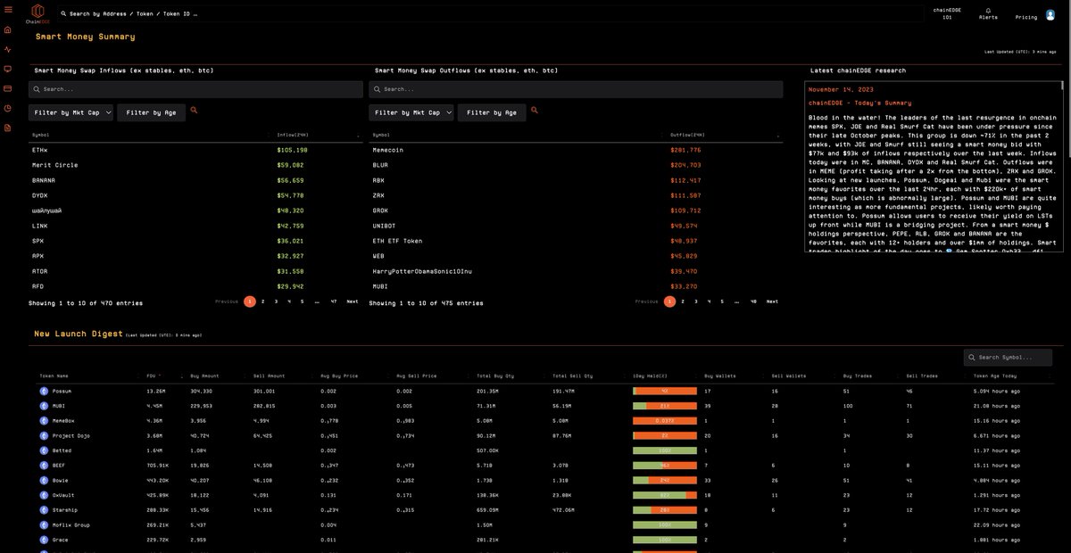Open Filter by Age in Outflows
The height and width of the screenshot is (553, 1071).
[493, 112]
